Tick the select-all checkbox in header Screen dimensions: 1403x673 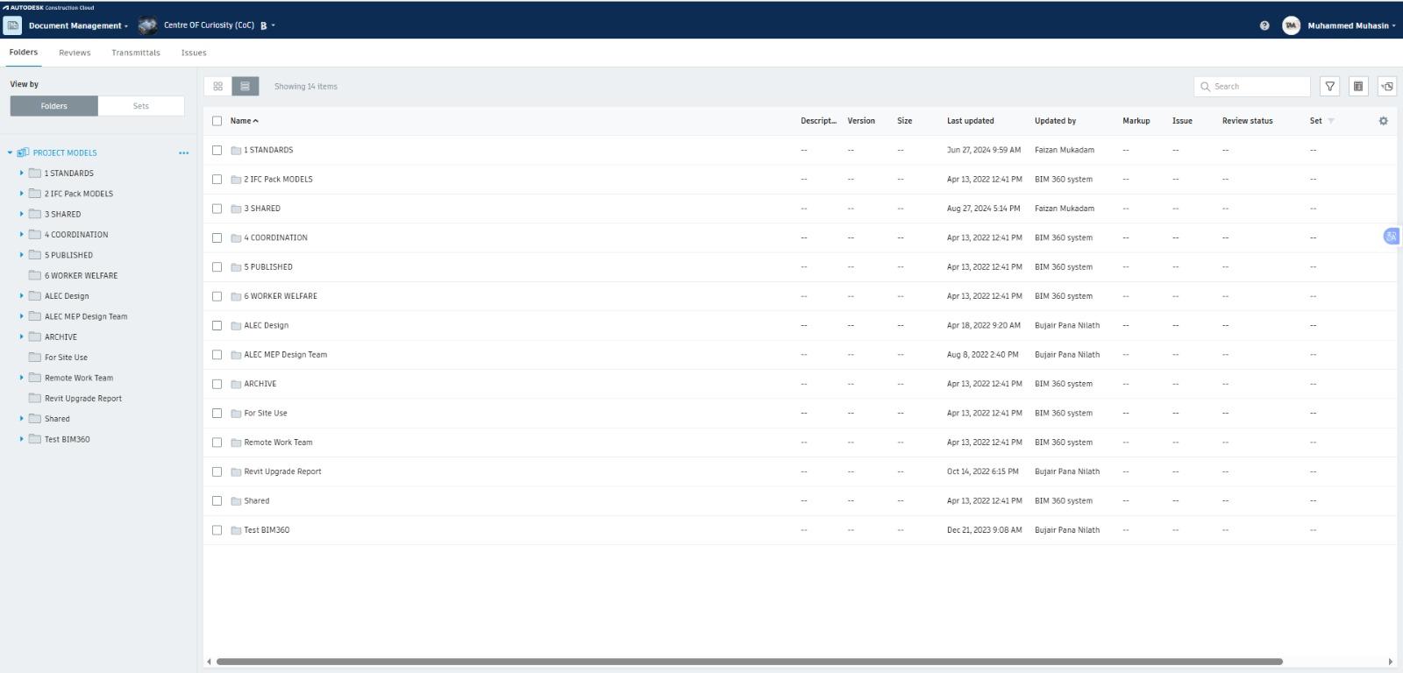pyautogui.click(x=217, y=121)
